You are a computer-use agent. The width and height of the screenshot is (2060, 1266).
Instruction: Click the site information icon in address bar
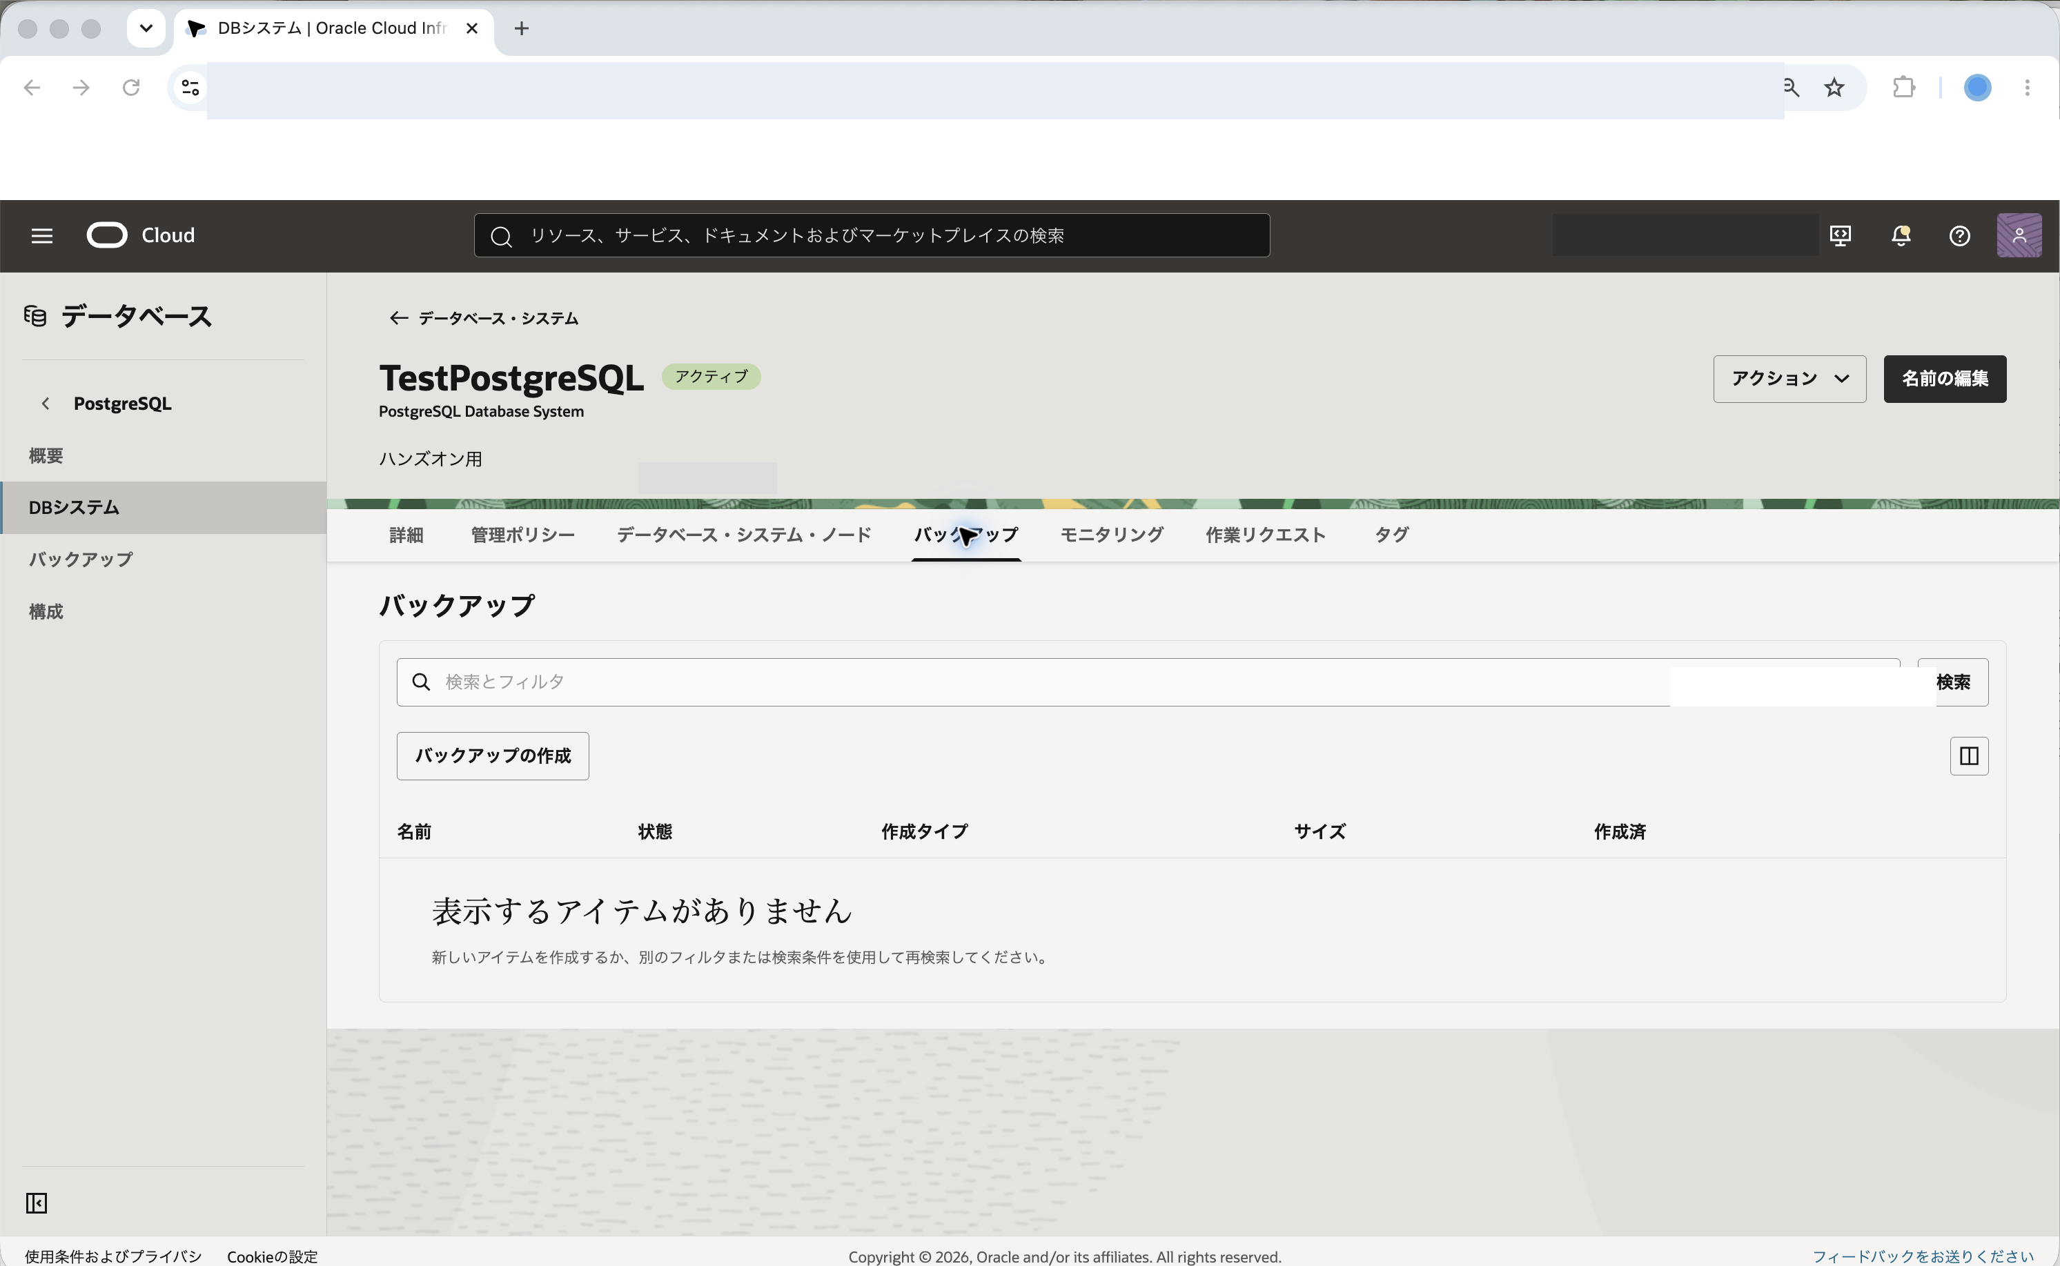190,87
